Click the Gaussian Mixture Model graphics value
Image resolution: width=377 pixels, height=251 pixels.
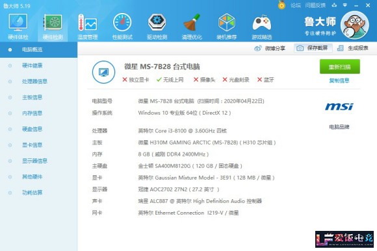point(206,178)
